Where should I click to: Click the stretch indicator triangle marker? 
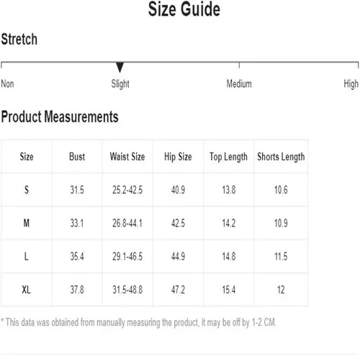(x=120, y=67)
